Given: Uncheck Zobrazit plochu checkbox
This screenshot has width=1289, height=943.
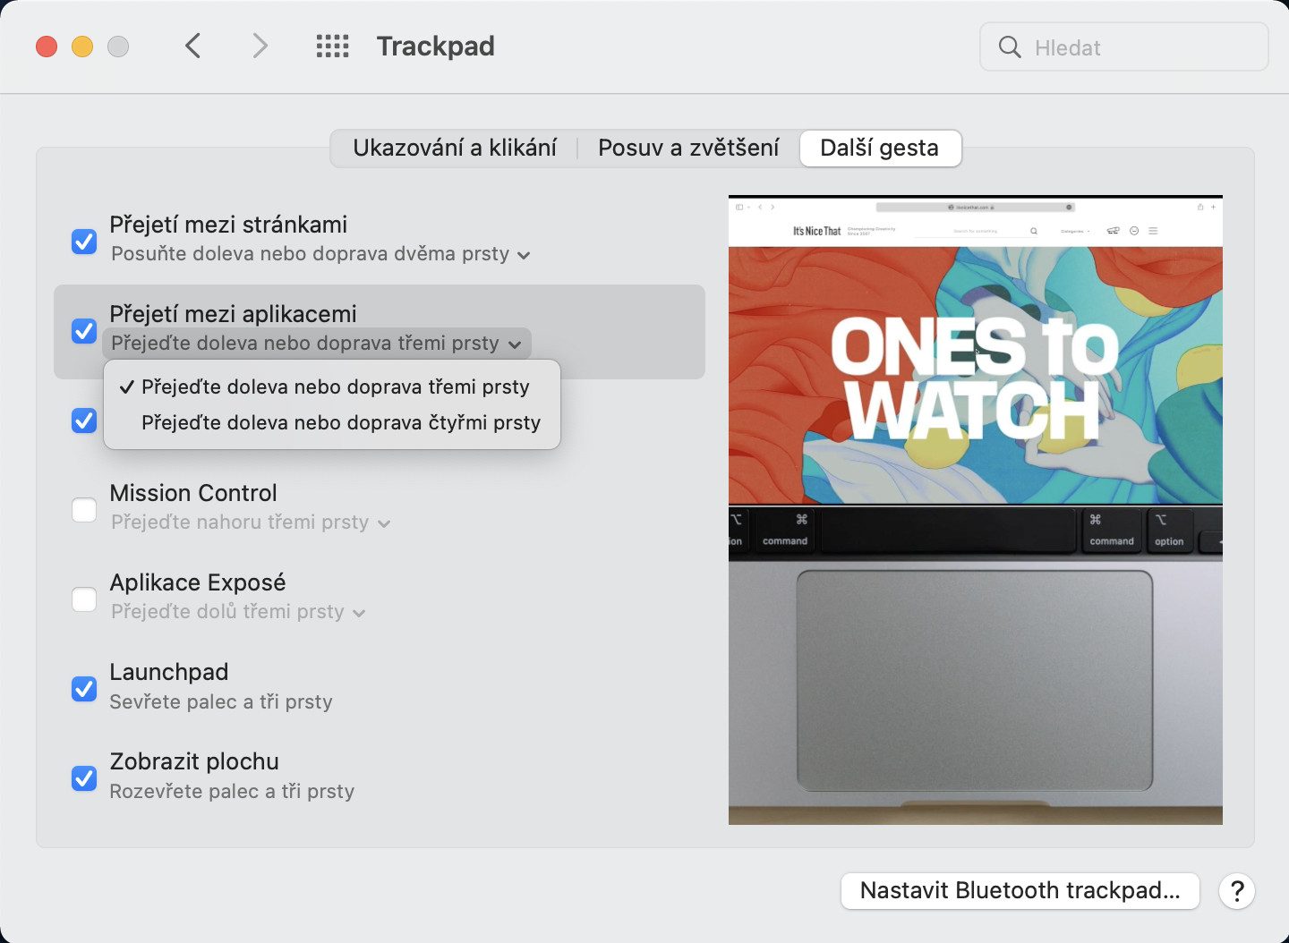Looking at the screenshot, I should [x=84, y=777].
